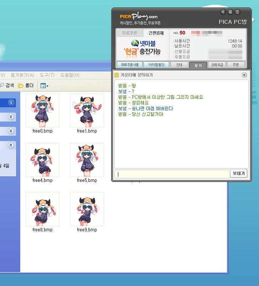This screenshot has width=259, height=286.
Task: Click the 무료쿠폰사용 button
Action: 130,65
